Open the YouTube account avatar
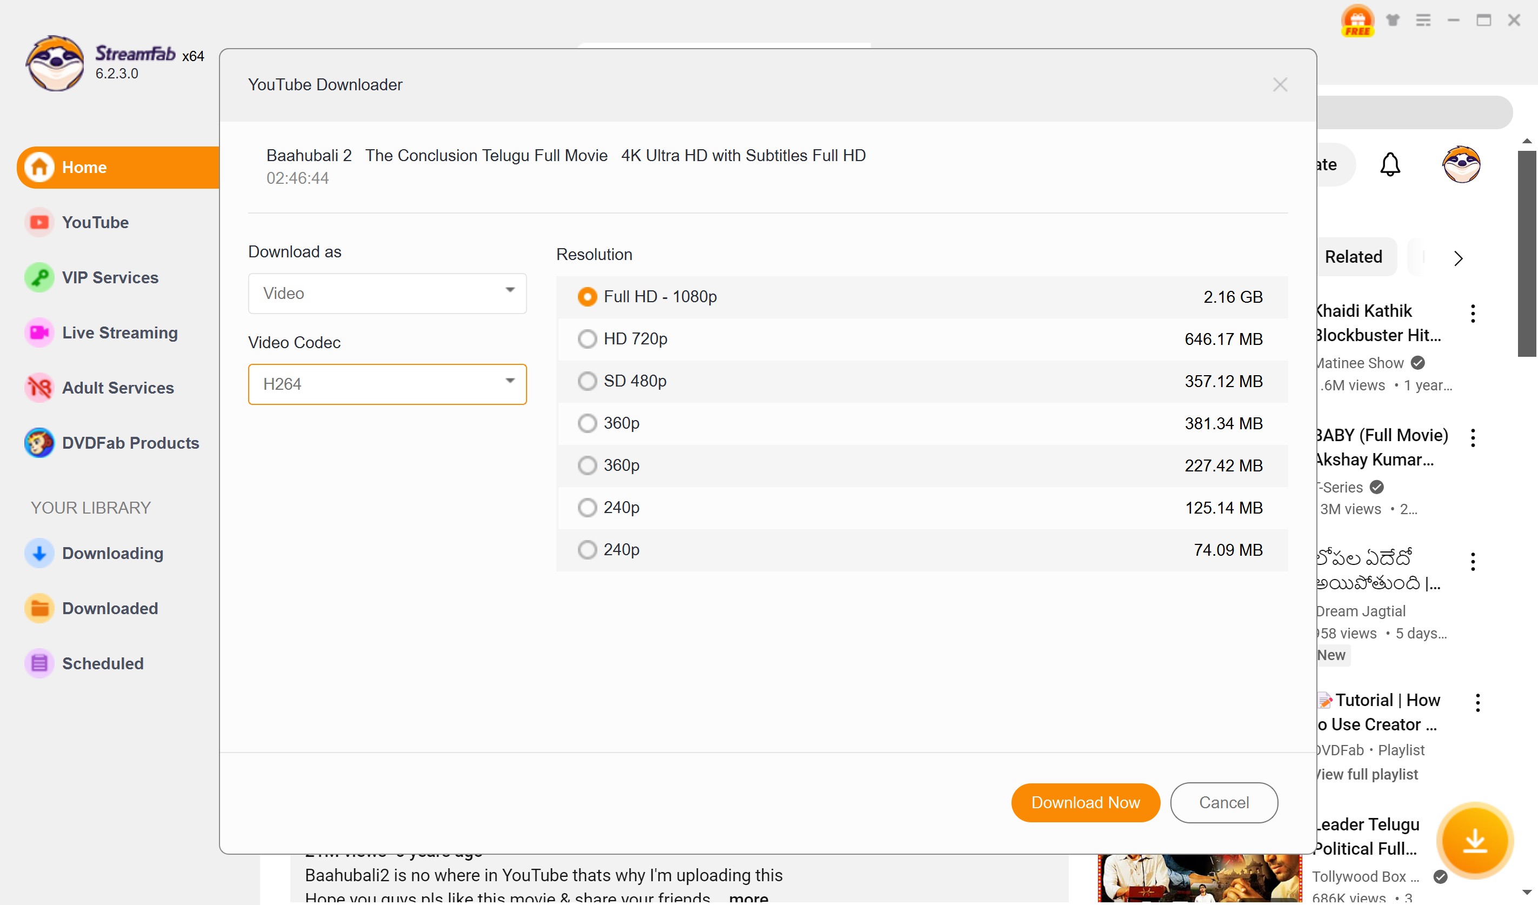The height and width of the screenshot is (905, 1538). pos(1461,164)
